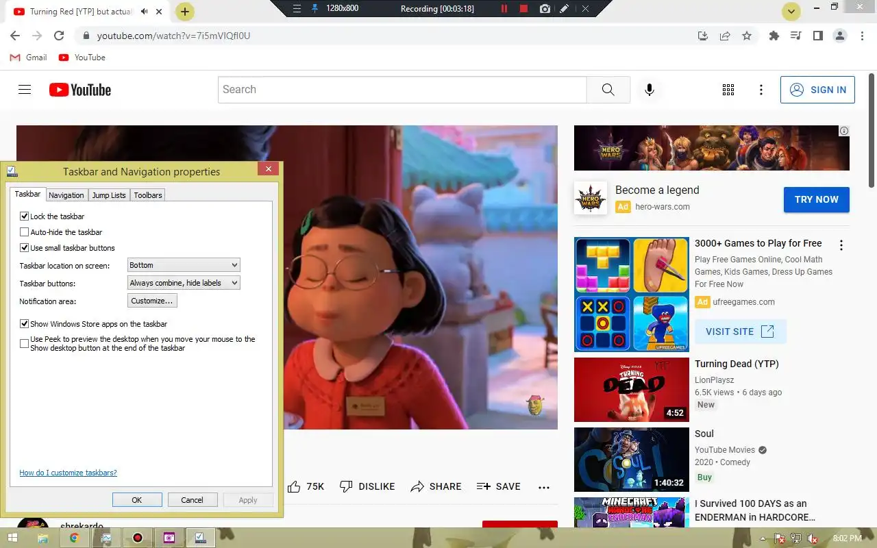Open options for 3000+ Games ad
The height and width of the screenshot is (548, 877).
coord(841,245)
